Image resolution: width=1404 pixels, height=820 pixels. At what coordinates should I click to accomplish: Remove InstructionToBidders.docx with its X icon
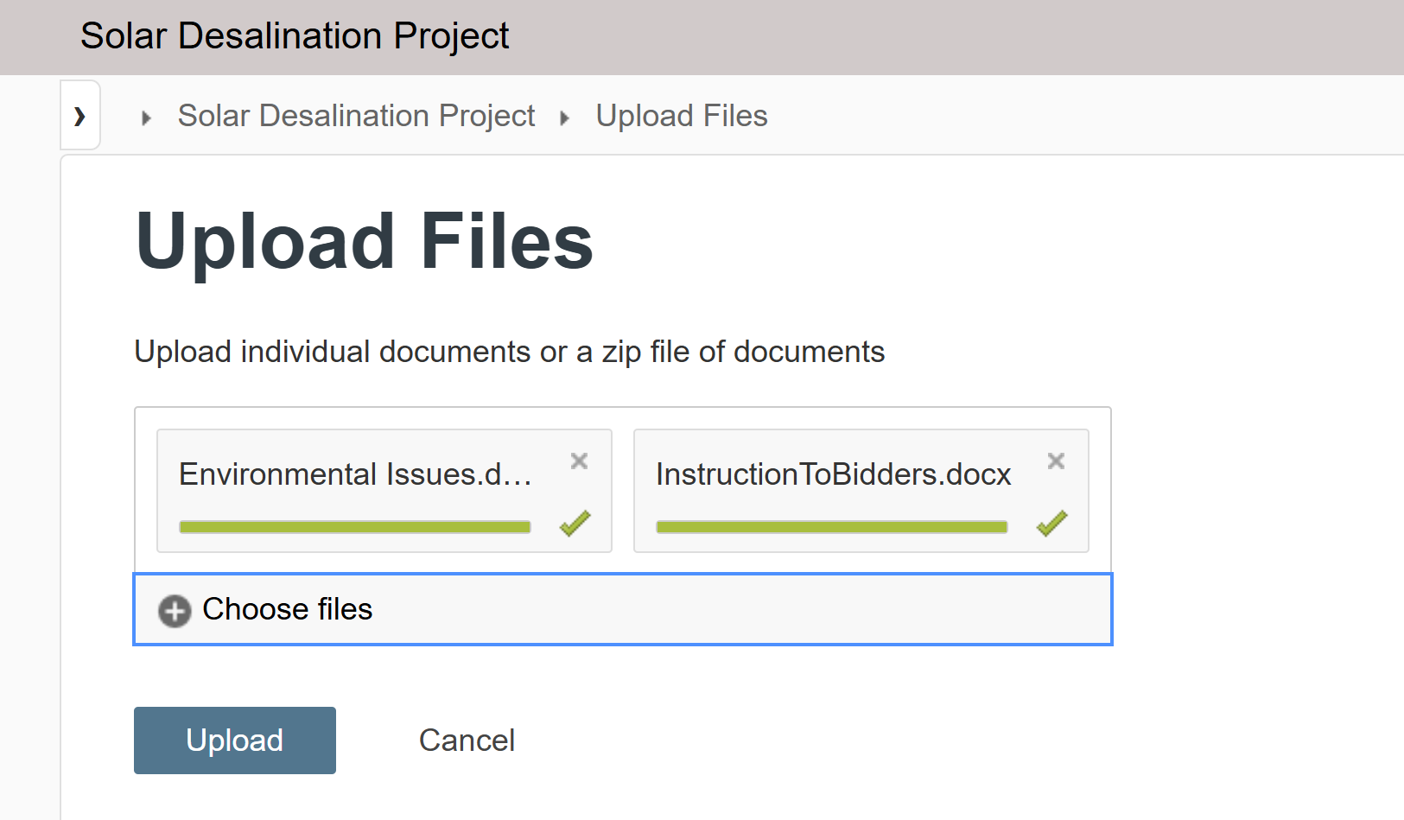coord(1056,461)
